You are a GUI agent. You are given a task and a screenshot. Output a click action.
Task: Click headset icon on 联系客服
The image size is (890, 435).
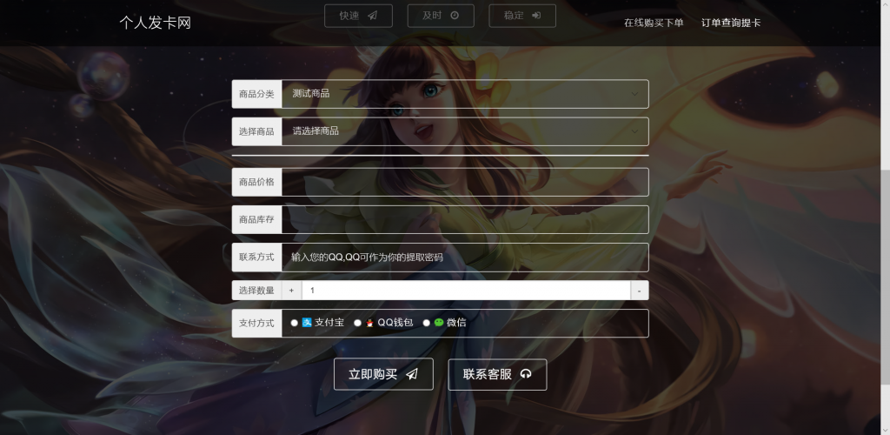click(x=526, y=374)
